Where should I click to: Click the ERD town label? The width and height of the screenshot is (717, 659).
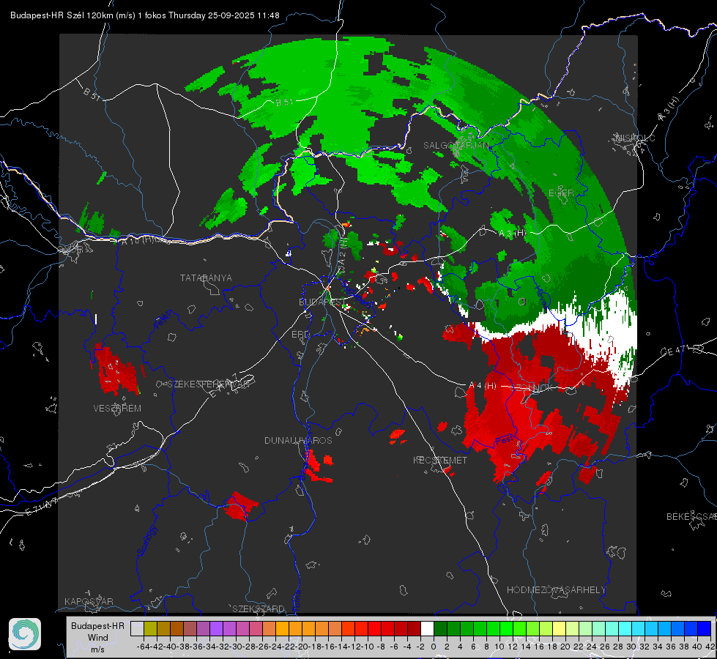tap(300, 335)
